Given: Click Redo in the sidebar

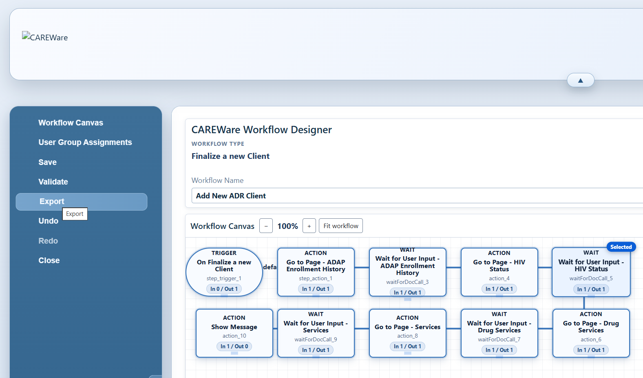Looking at the screenshot, I should point(48,241).
